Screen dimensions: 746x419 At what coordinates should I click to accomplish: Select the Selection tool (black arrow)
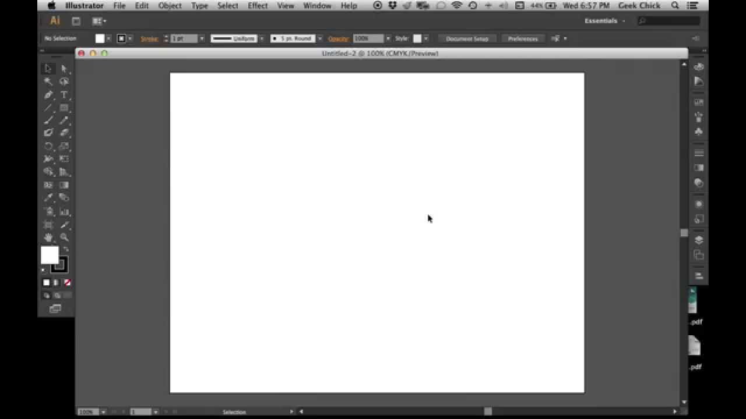48,69
